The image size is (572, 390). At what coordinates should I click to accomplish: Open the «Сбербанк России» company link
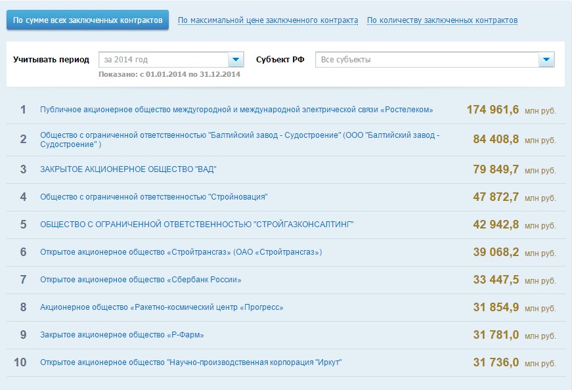141,280
